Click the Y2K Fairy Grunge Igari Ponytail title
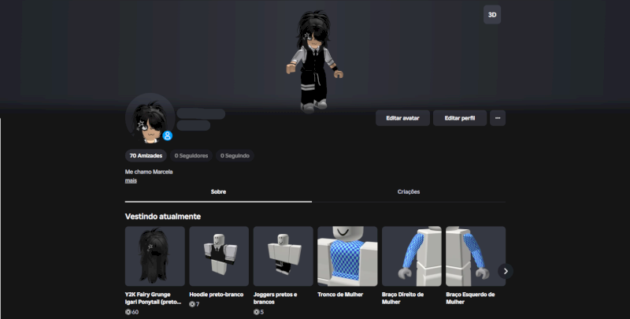Viewport: 630px width, 319px height. (x=153, y=298)
